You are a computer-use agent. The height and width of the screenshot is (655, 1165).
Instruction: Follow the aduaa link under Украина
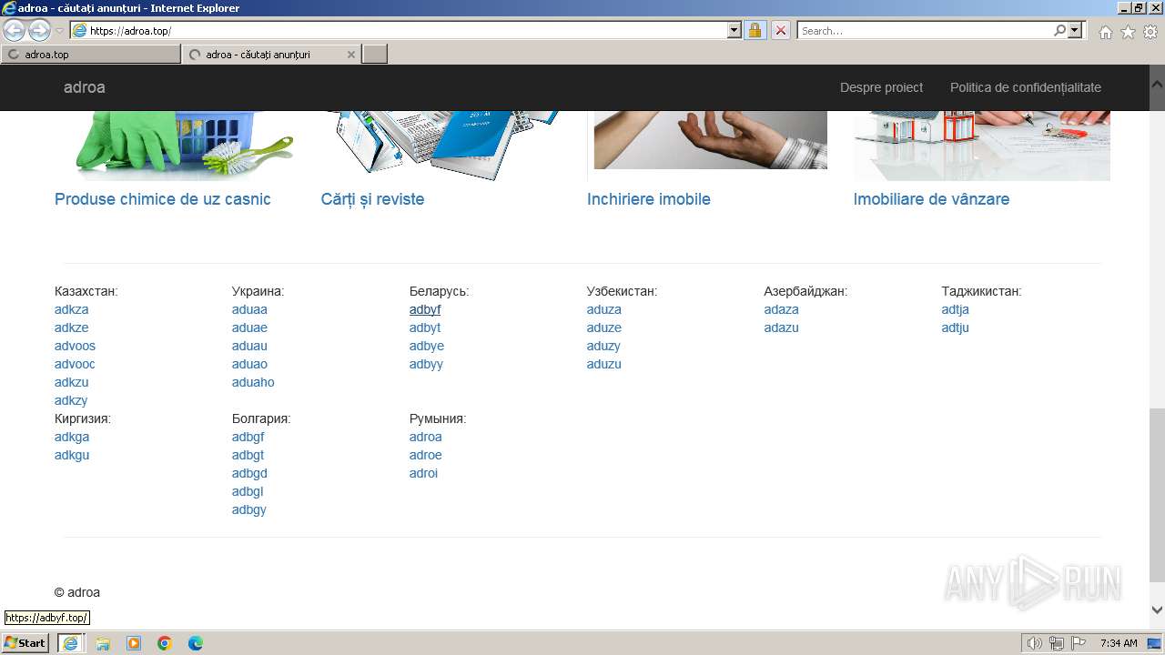tap(249, 309)
